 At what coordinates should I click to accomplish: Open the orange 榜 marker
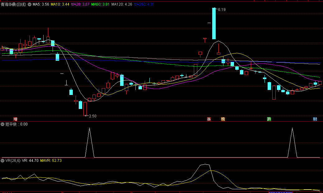(223, 119)
